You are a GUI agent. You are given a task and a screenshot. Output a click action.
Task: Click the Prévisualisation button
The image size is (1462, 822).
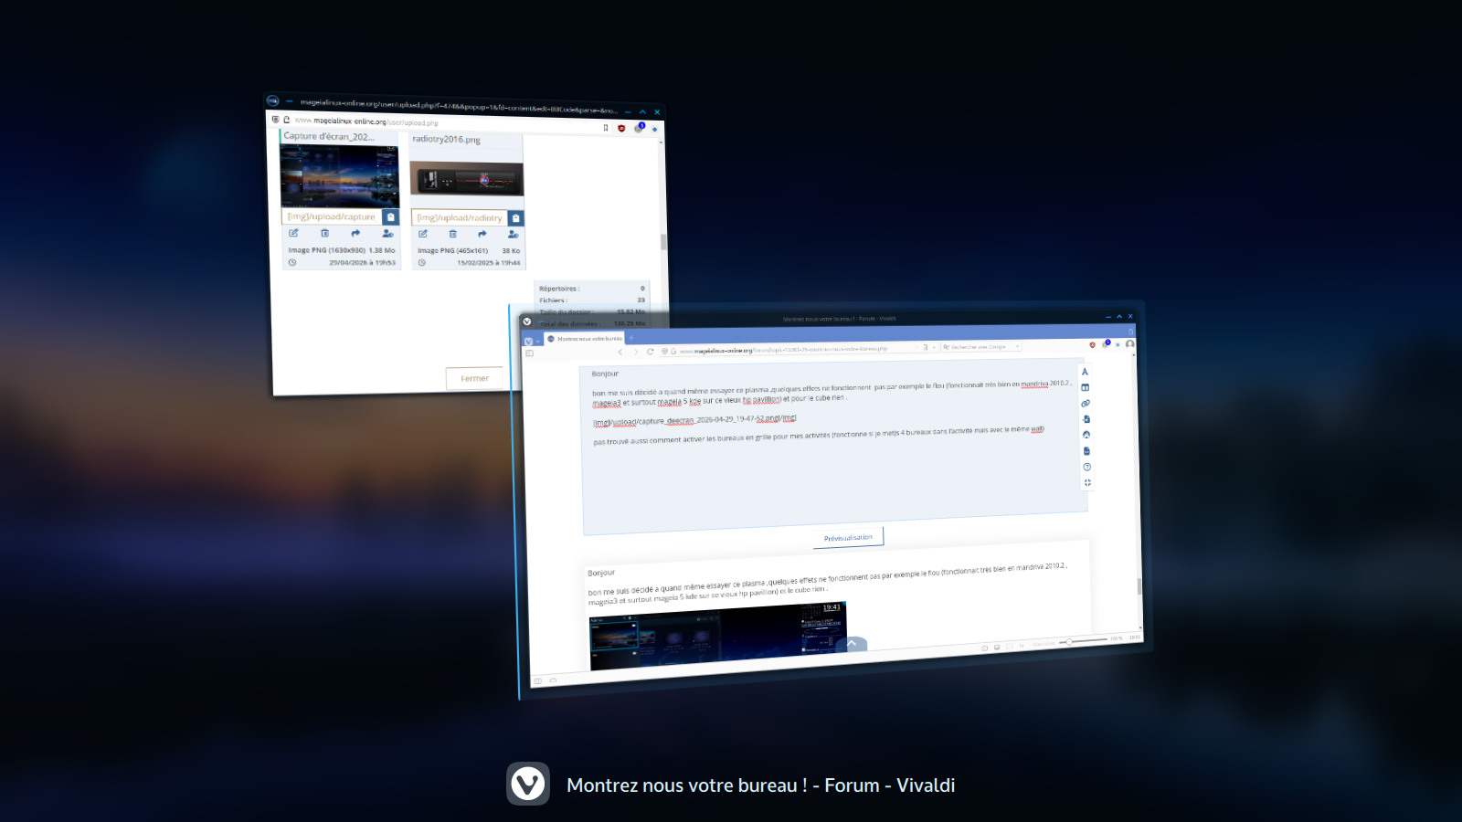point(848,537)
